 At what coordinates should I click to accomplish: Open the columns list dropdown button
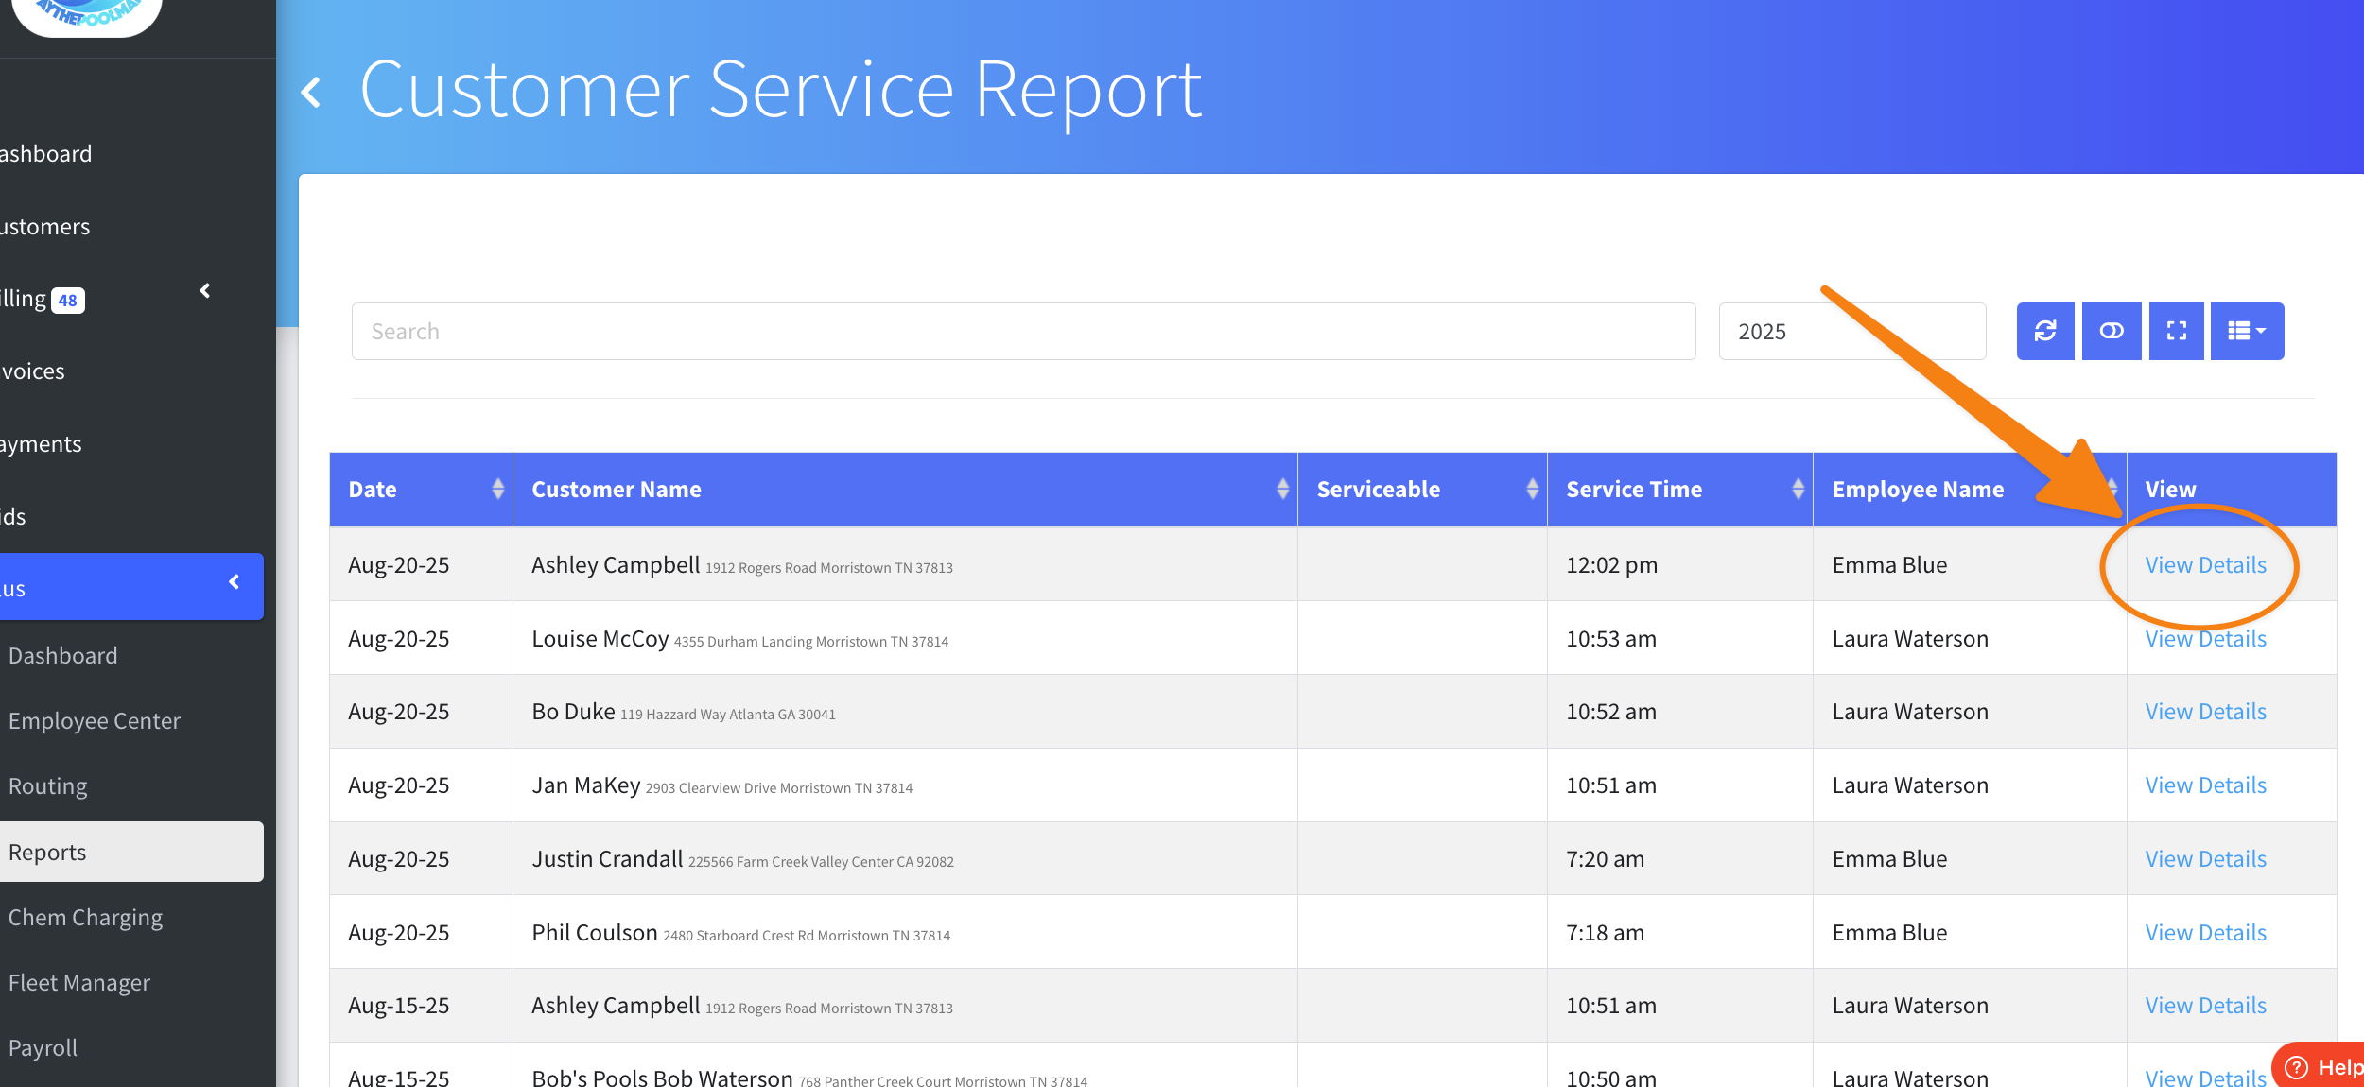tap(2247, 331)
